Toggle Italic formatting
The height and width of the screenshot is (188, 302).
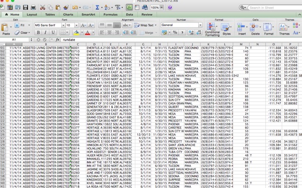click(x=45, y=32)
